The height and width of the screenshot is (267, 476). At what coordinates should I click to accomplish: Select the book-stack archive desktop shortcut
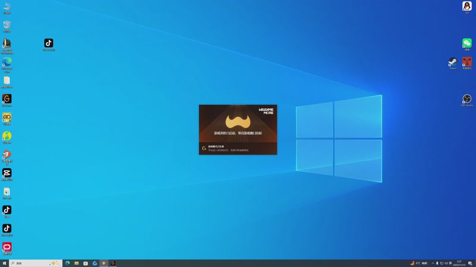(7, 46)
